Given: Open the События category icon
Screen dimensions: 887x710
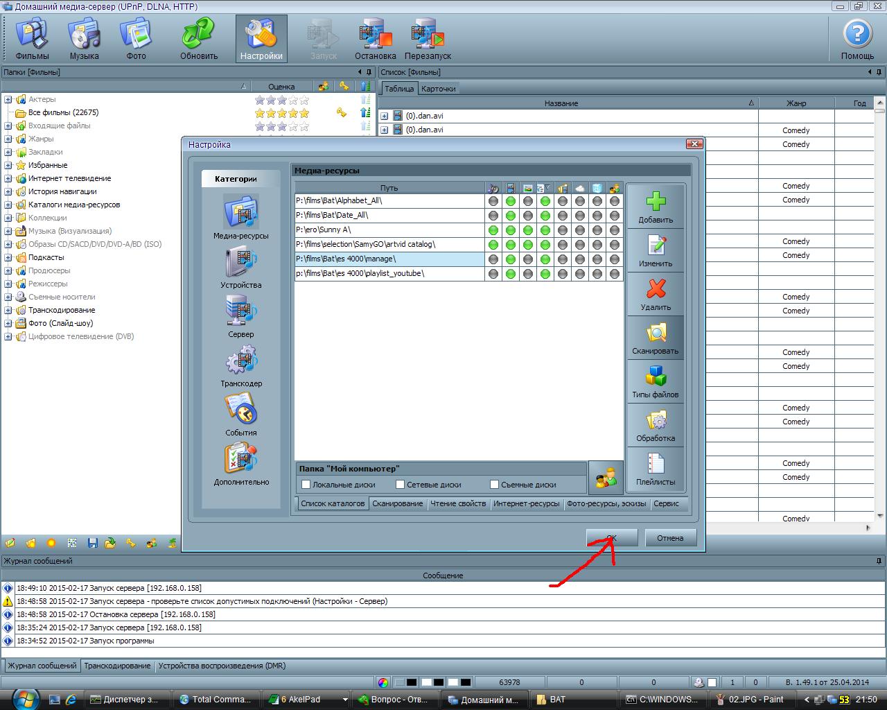Looking at the screenshot, I should click(x=240, y=410).
